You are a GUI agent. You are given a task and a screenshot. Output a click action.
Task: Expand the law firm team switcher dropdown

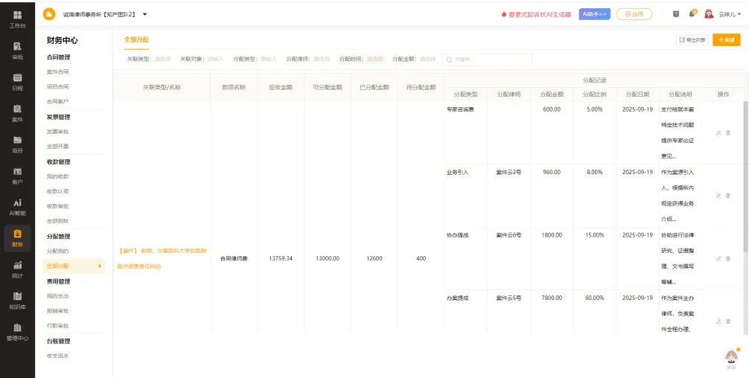coord(144,14)
